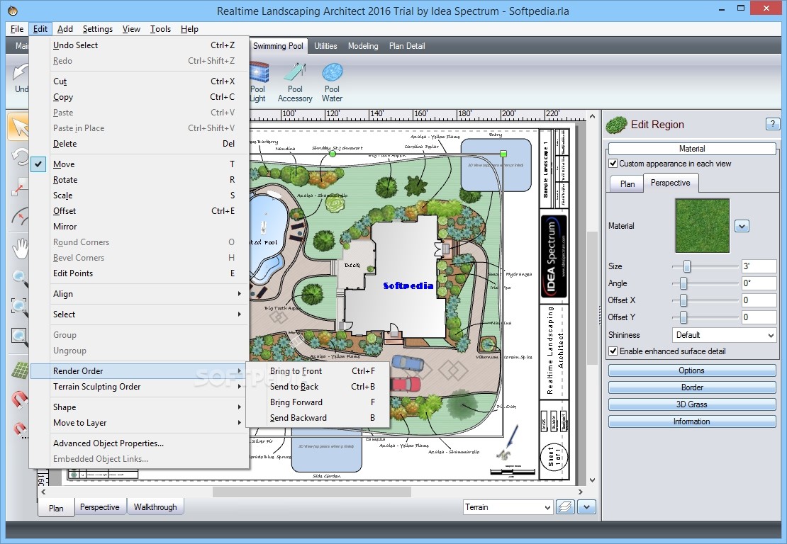Screen dimensions: 787x544
Task: Click the Options button
Action: [x=691, y=370]
